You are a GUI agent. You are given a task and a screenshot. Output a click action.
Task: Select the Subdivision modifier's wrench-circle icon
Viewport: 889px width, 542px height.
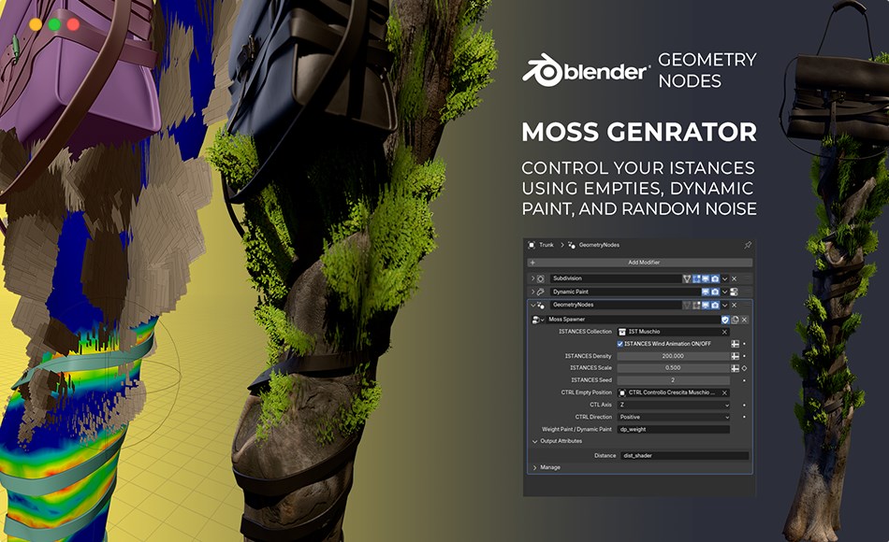(x=541, y=278)
